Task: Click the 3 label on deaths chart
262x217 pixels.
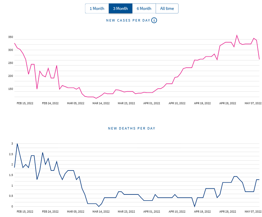Action: [x=12, y=144]
